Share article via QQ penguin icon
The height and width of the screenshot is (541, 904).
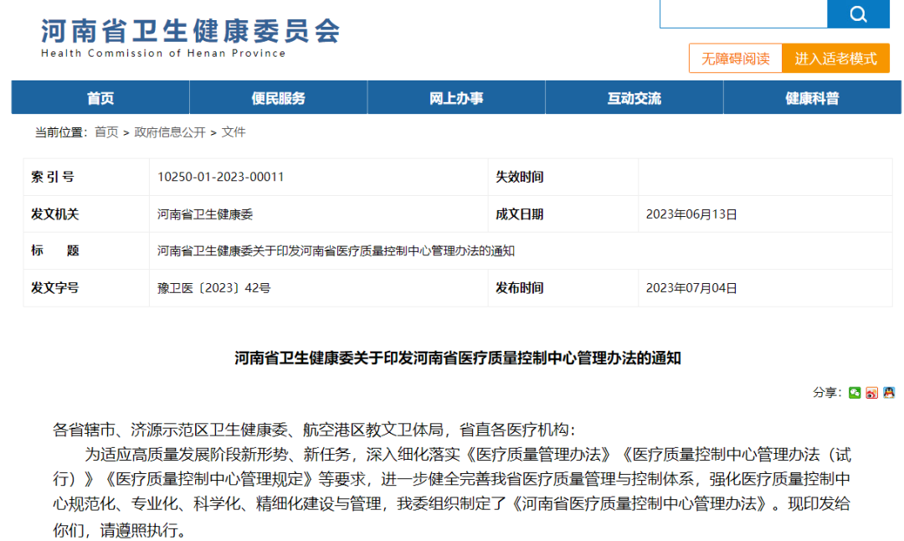pyautogui.click(x=889, y=393)
